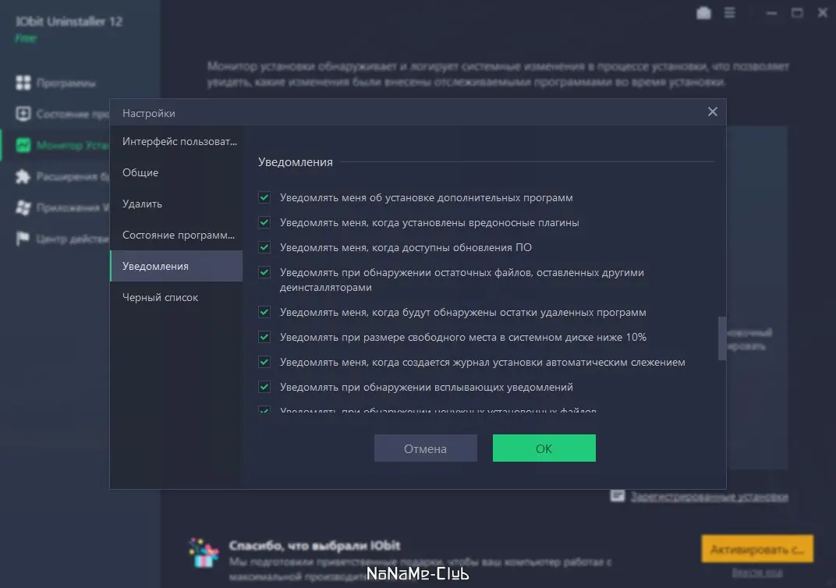Toggle notification for вредоносные плагины
The image size is (836, 588).
264,222
